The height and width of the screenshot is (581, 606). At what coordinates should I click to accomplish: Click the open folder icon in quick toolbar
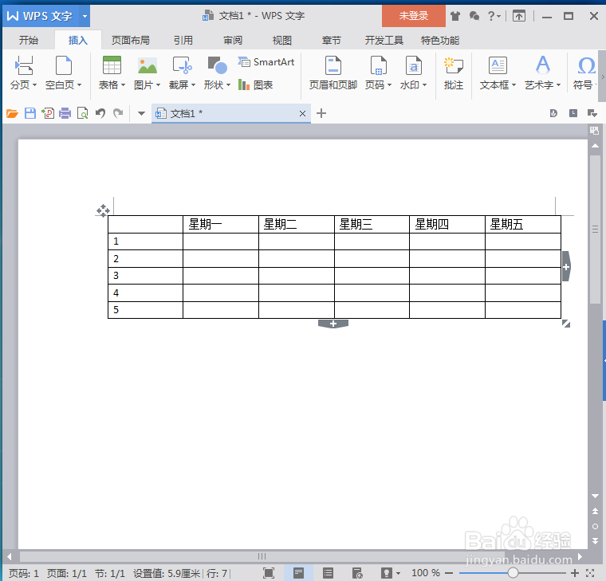click(x=13, y=114)
